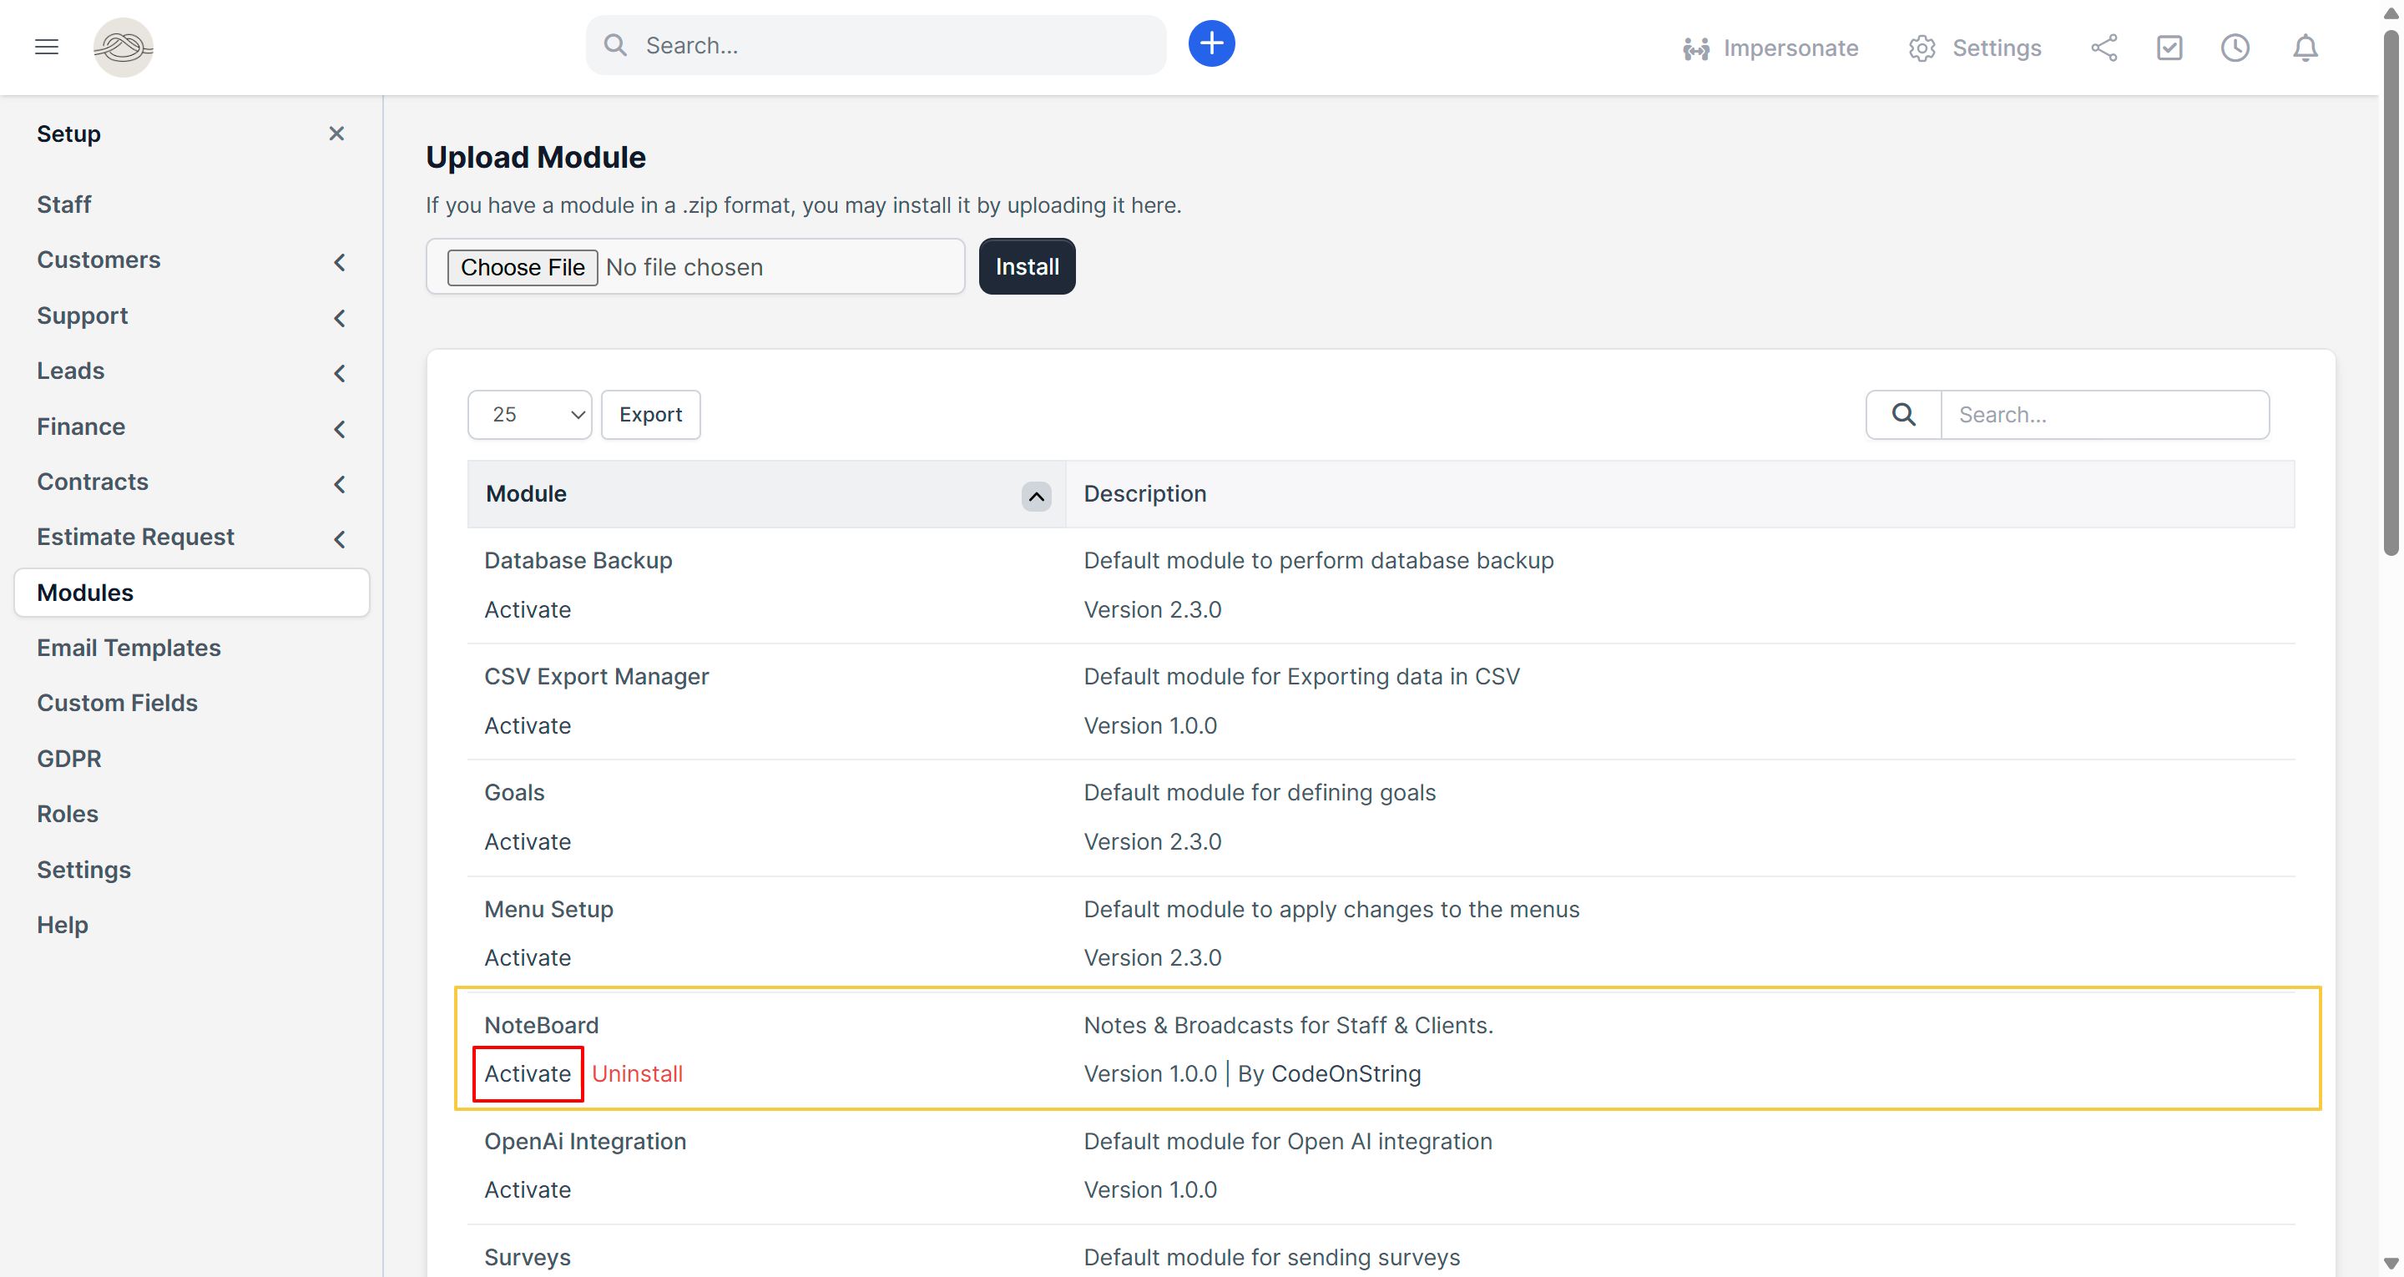
Task: Open Custom Fields menu item
Action: [x=118, y=702]
